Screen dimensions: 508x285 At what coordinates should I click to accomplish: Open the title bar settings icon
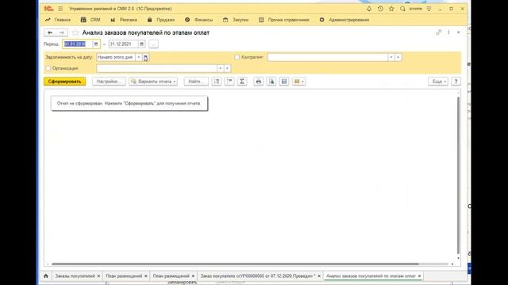(429, 9)
